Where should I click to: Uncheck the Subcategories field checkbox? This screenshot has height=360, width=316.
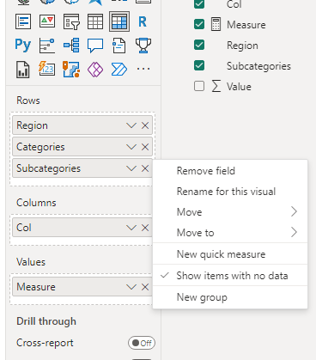tap(199, 65)
